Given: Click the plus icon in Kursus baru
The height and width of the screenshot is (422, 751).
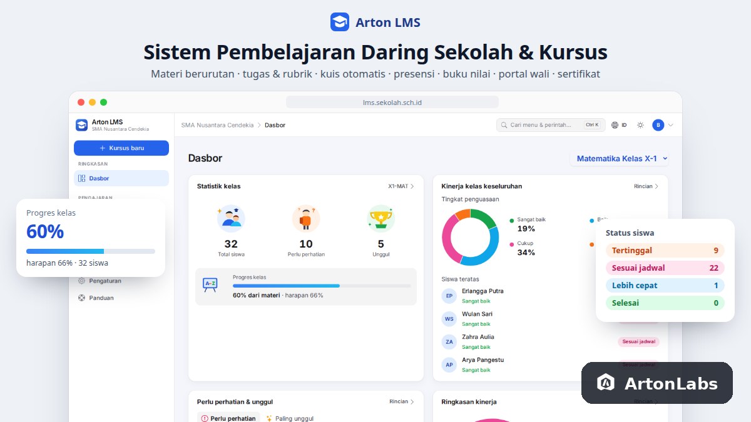Looking at the screenshot, I should [103, 148].
